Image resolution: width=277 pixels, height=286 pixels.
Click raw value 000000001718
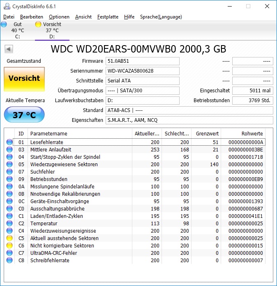click(x=246, y=157)
